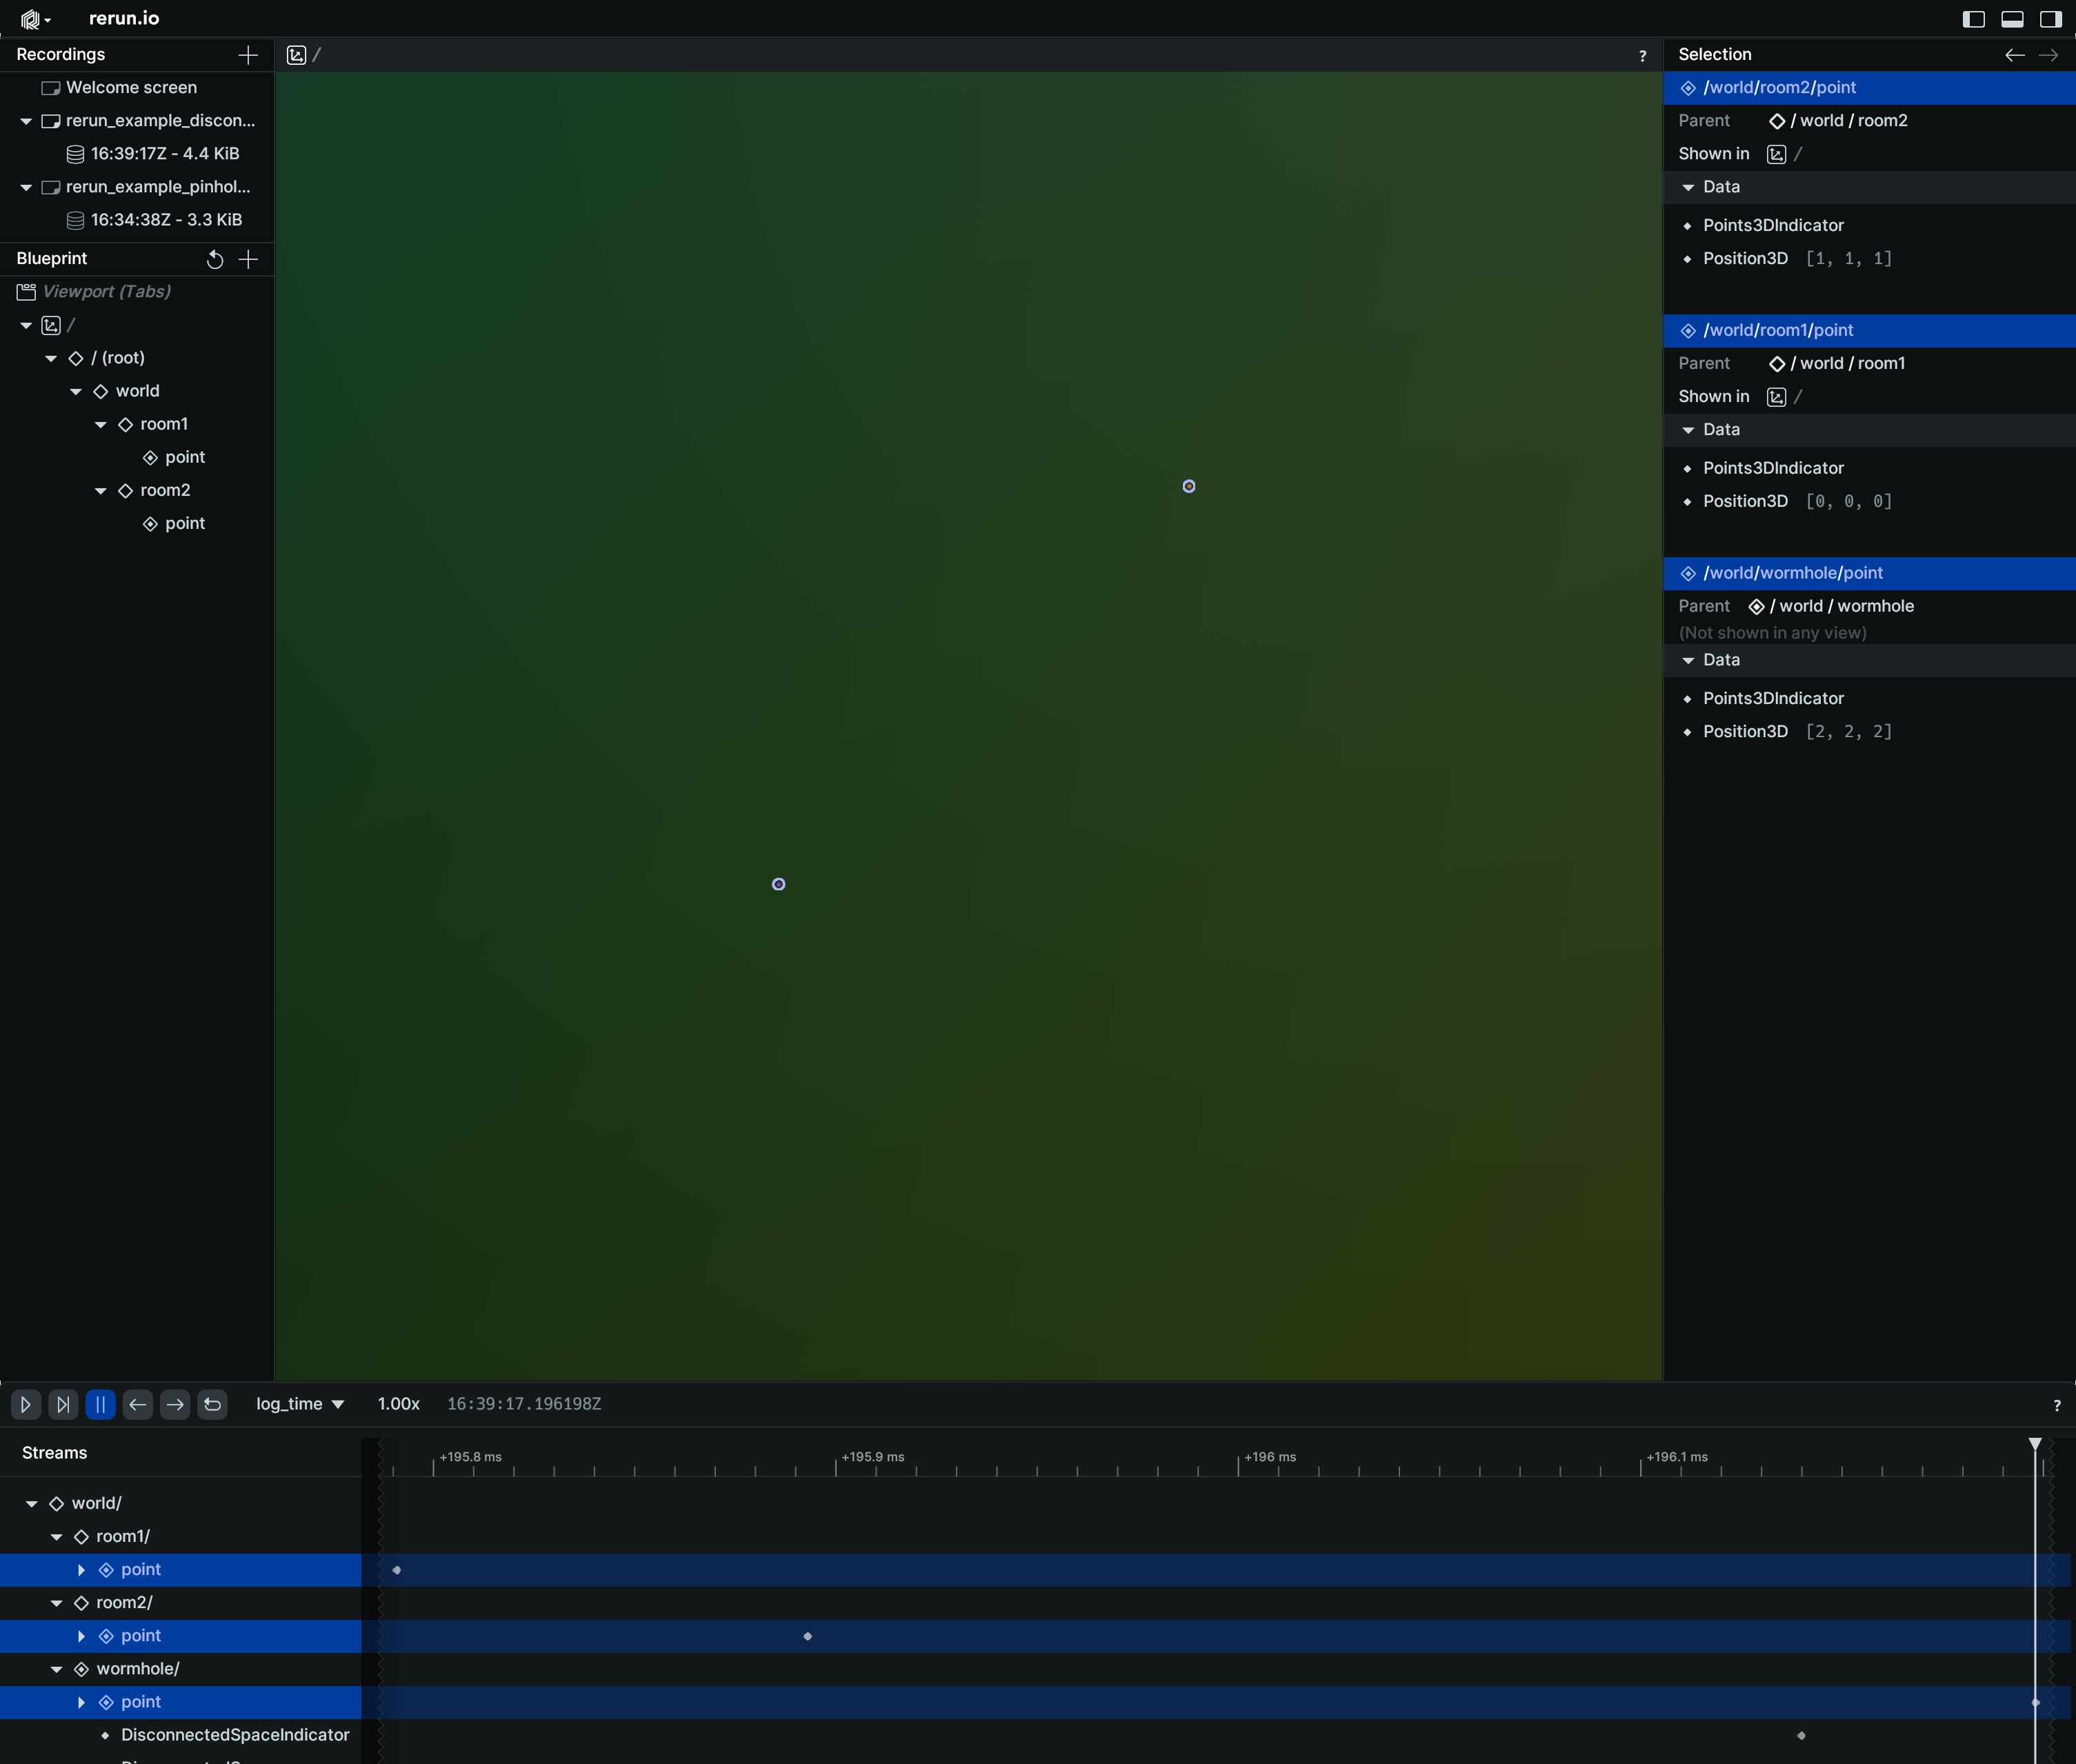Viewport: 2076px width, 1764px height.
Task: Select recording 16:39:17Z - 4.4 KiB
Action: pyautogui.click(x=153, y=154)
